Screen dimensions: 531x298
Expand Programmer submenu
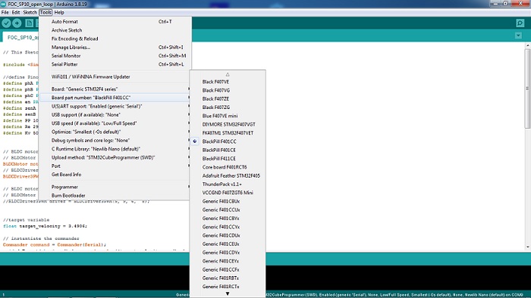click(x=115, y=187)
